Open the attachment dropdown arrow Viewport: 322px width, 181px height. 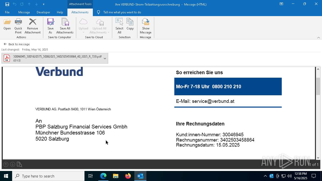pos(105,58)
